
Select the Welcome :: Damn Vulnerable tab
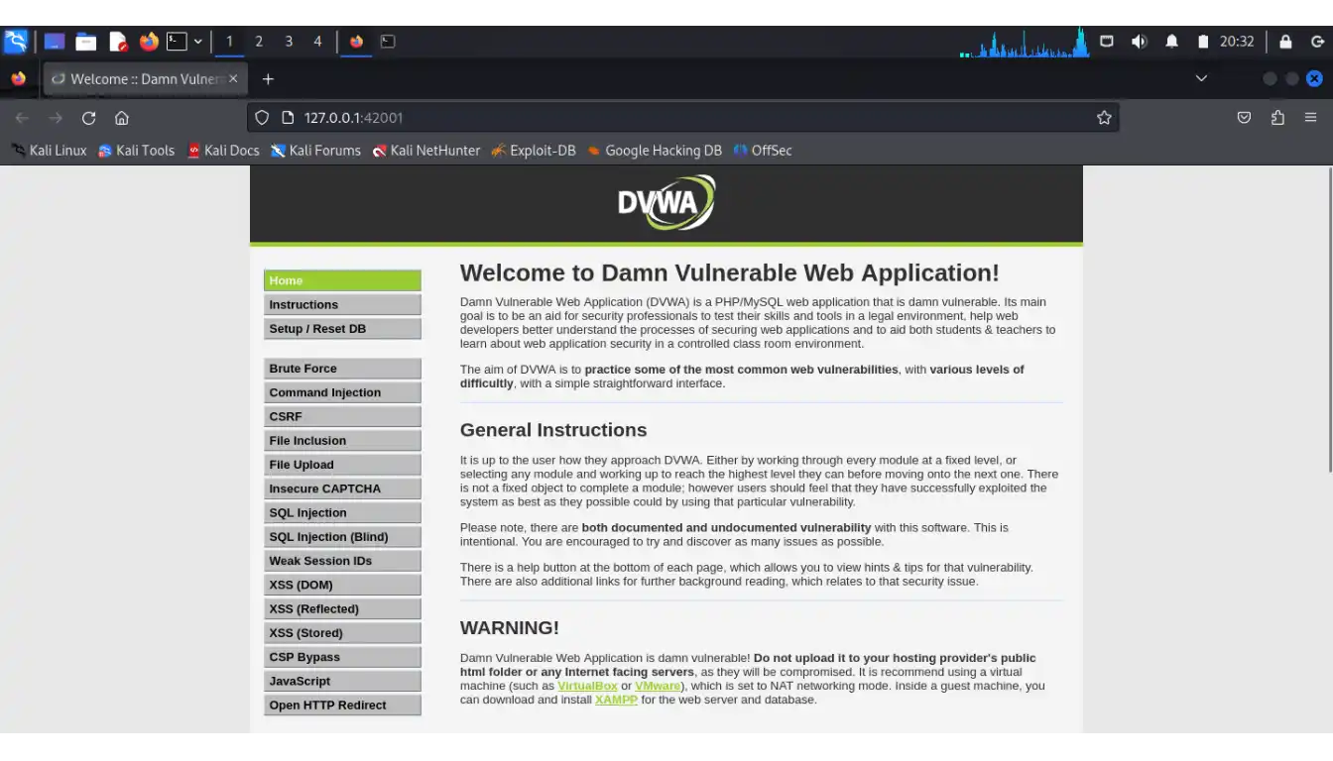click(x=145, y=79)
